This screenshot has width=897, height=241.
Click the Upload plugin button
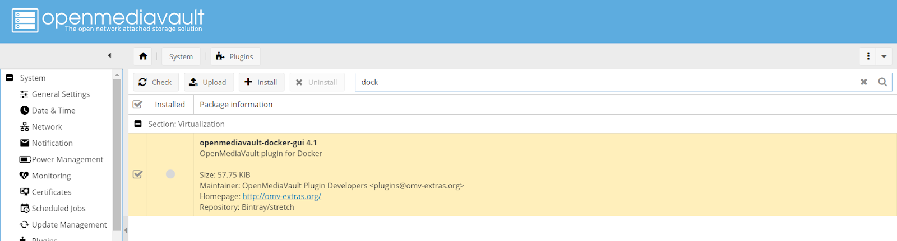tap(209, 82)
